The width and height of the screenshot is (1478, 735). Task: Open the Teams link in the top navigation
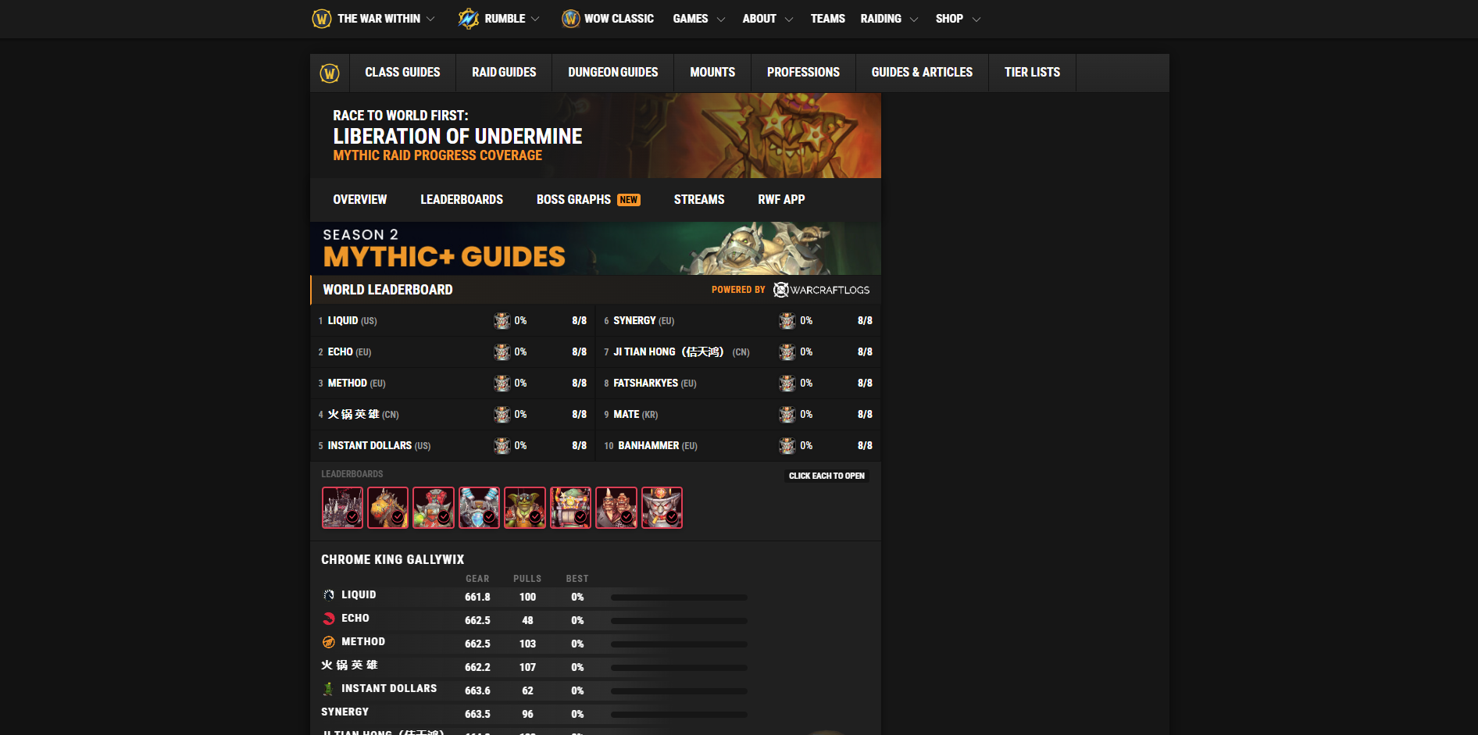(827, 19)
